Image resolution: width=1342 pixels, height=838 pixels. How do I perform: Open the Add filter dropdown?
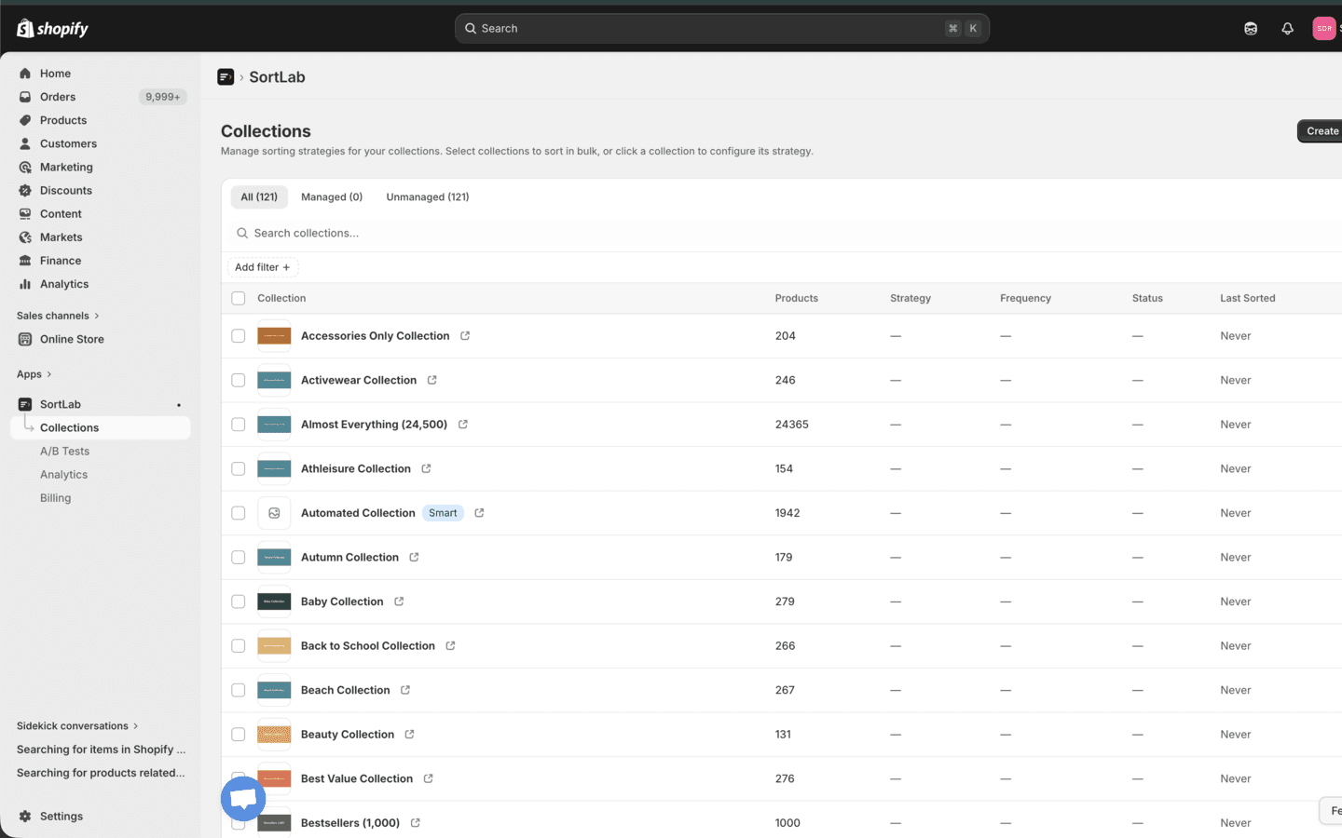263,267
